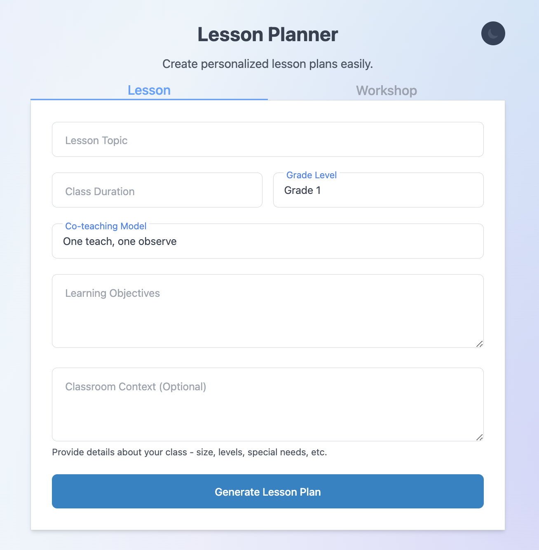Click the "Create personalized lesson plans easily" subtitle
Image resolution: width=539 pixels, height=550 pixels.
coord(267,64)
